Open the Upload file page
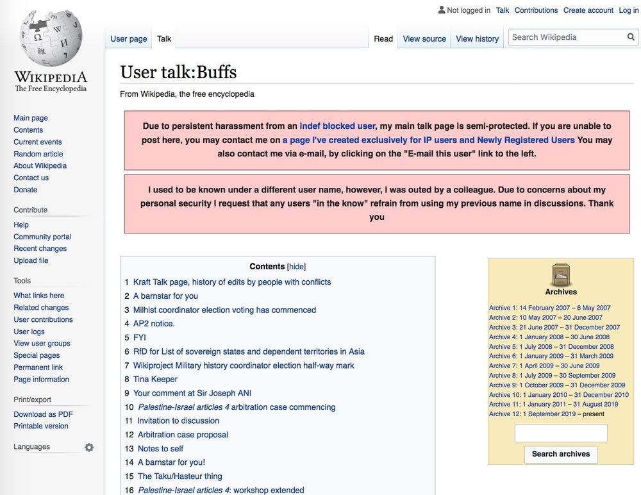This screenshot has width=641, height=495. [x=31, y=260]
